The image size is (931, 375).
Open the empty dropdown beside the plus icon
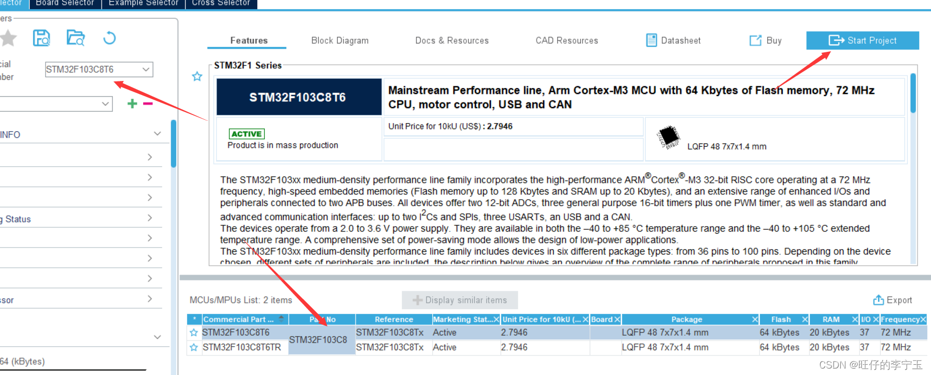[x=105, y=104]
